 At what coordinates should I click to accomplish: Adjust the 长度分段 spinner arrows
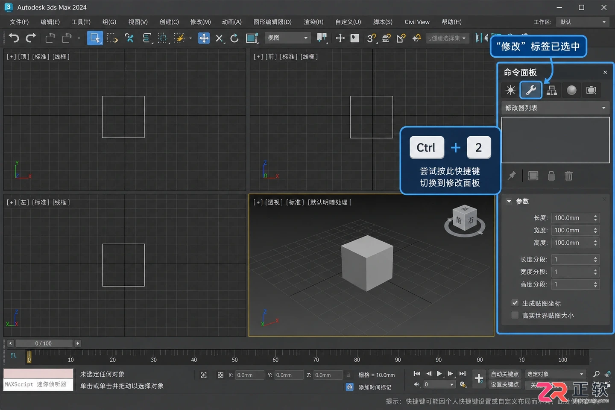595,259
